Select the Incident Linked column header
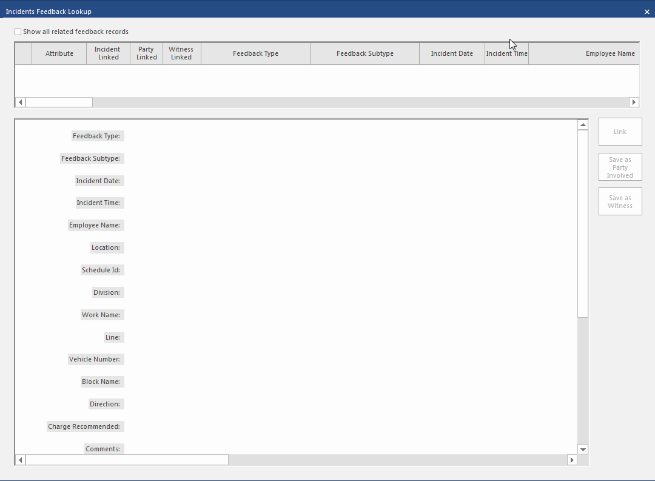 [107, 53]
